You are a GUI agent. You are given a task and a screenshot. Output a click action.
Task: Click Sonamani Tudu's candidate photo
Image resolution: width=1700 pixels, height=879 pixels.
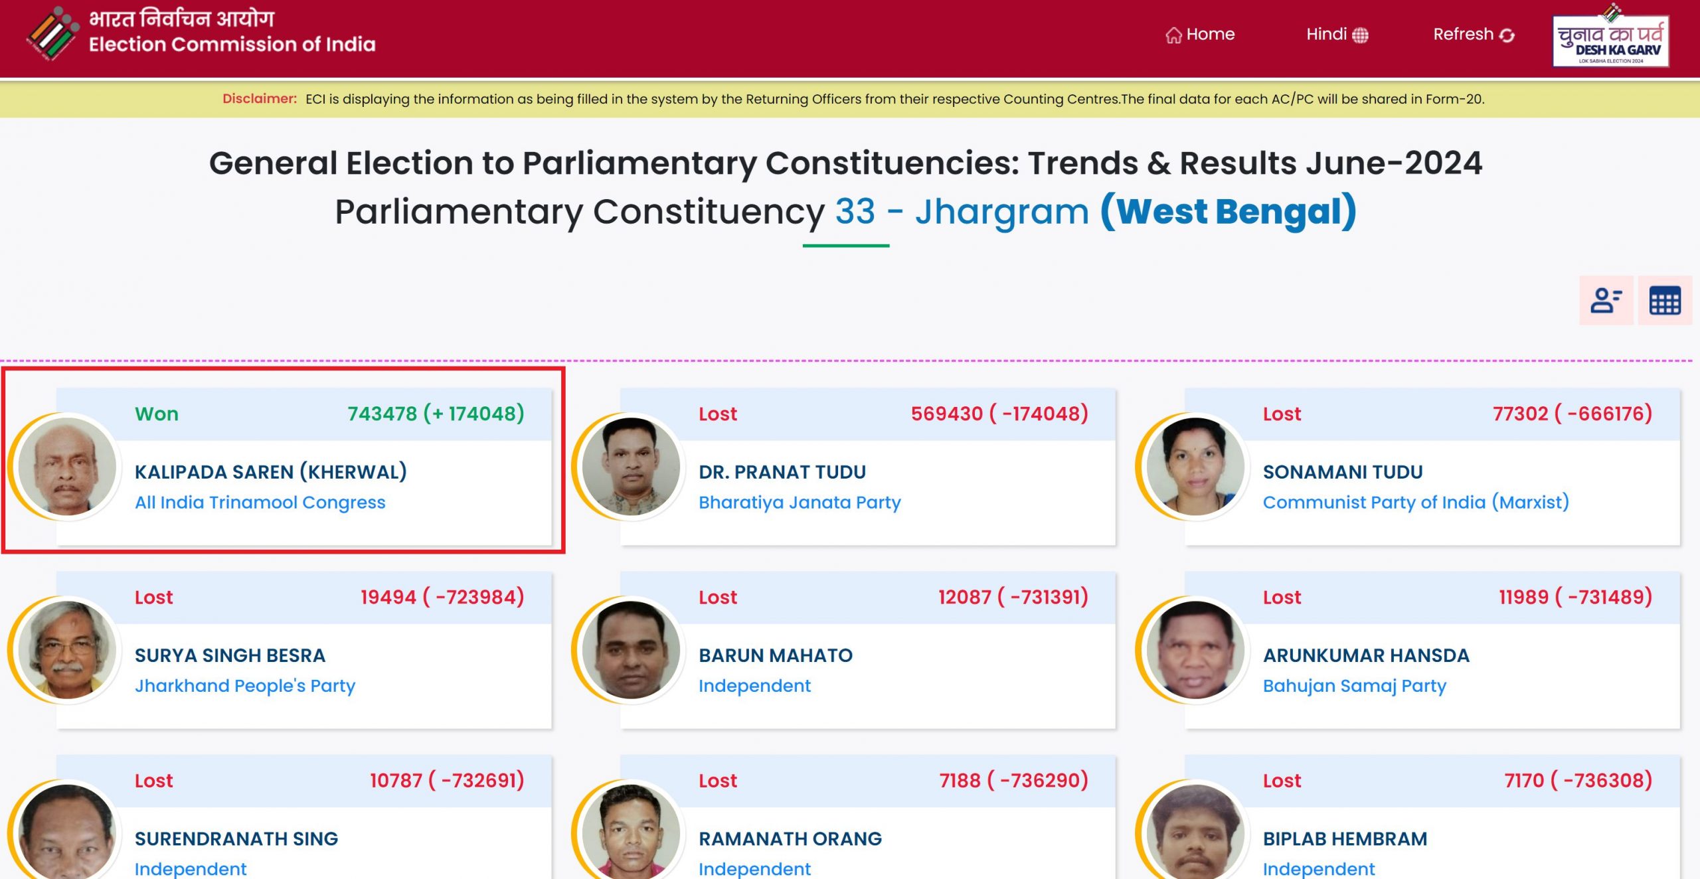pos(1195,465)
